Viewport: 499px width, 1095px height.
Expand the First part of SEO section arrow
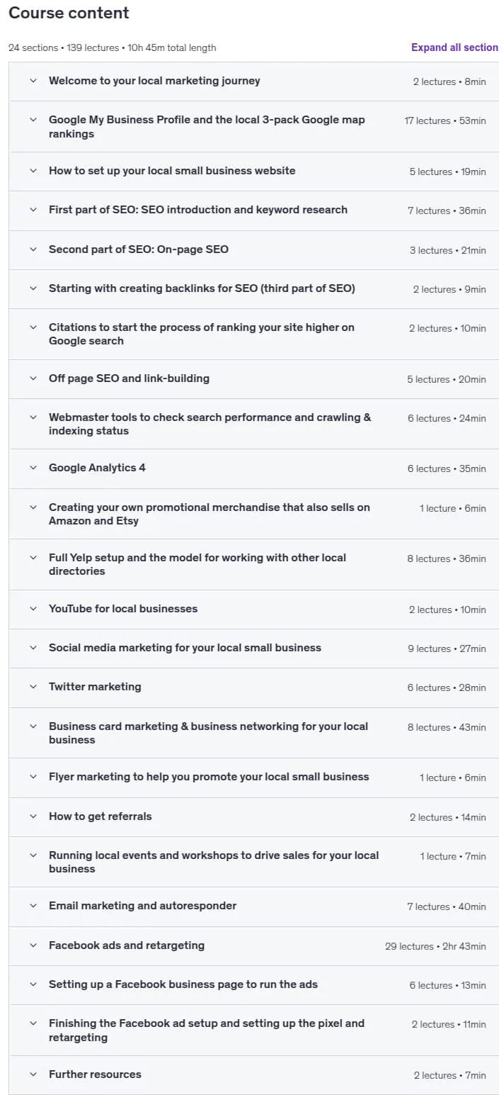coord(33,210)
